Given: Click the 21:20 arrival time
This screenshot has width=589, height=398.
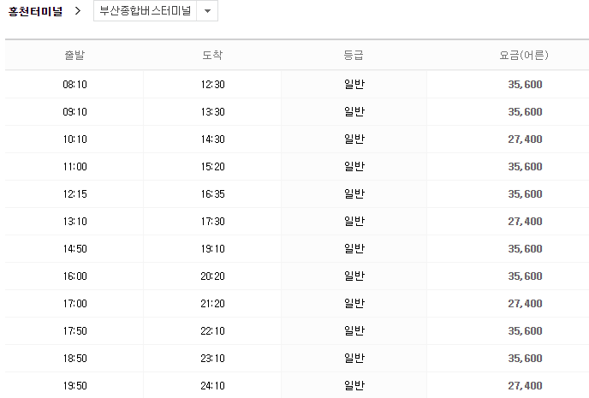Looking at the screenshot, I should click(x=213, y=304).
